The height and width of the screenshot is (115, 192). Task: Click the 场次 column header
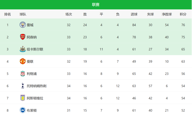click(69, 14)
